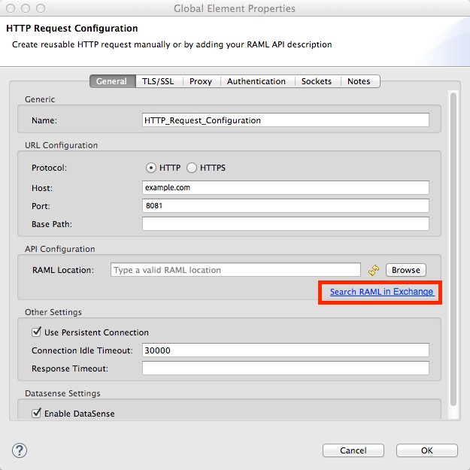Image resolution: width=470 pixels, height=470 pixels.
Task: Click the RAML Location text field
Action: (235, 270)
